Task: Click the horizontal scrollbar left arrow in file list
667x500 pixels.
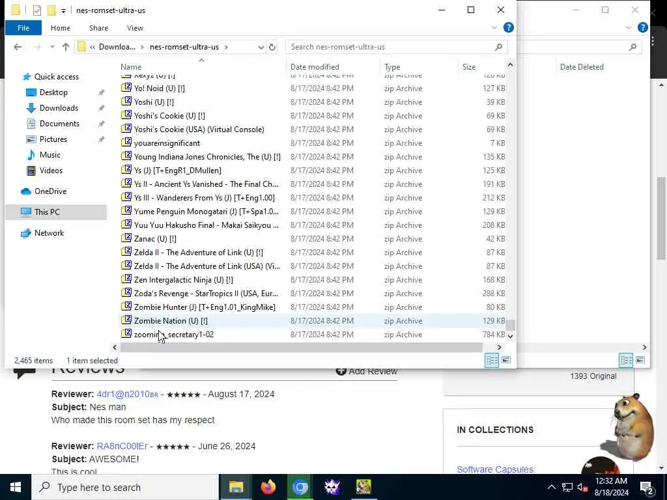Action: (115, 348)
